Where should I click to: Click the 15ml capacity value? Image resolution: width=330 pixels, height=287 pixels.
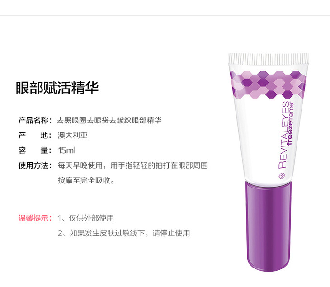point(67,151)
